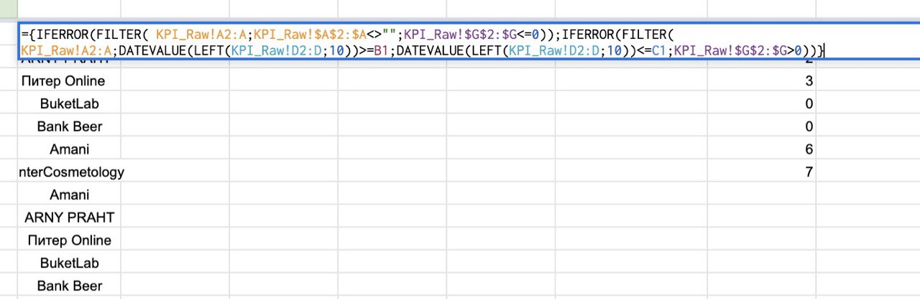Select the 0 value in the upper Bank Beer row
Screen dimensions: 920x299
coord(761,126)
